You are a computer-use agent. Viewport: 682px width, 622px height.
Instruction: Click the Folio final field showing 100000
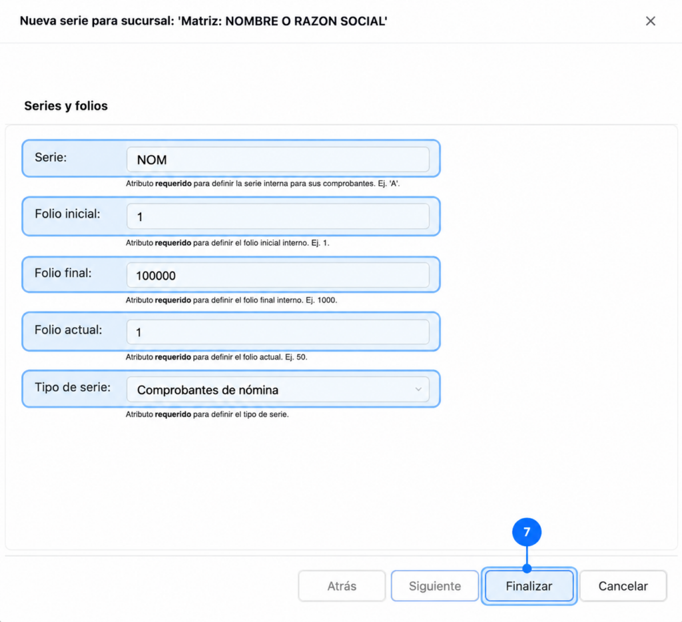[x=278, y=275]
